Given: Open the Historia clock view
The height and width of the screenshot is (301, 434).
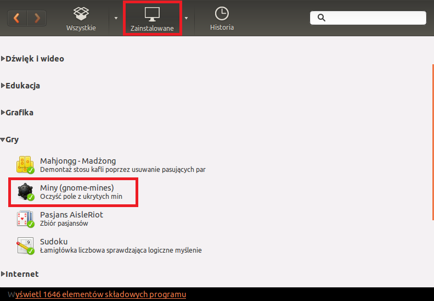Looking at the screenshot, I should click(222, 19).
